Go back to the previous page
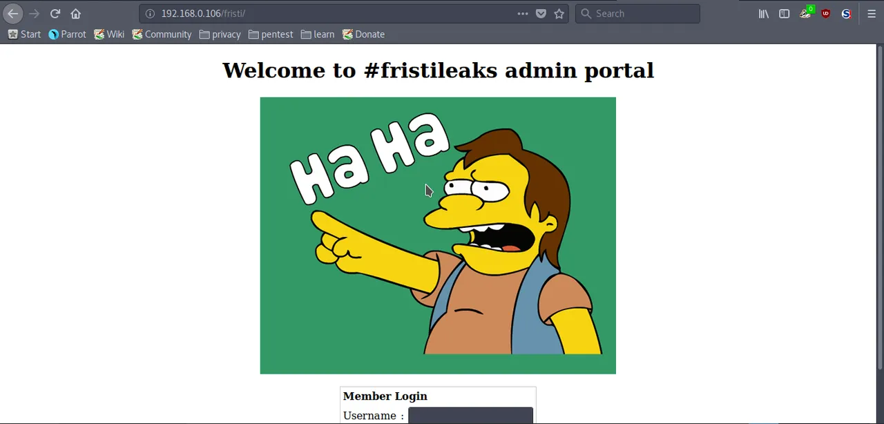The width and height of the screenshot is (884, 424). point(12,13)
